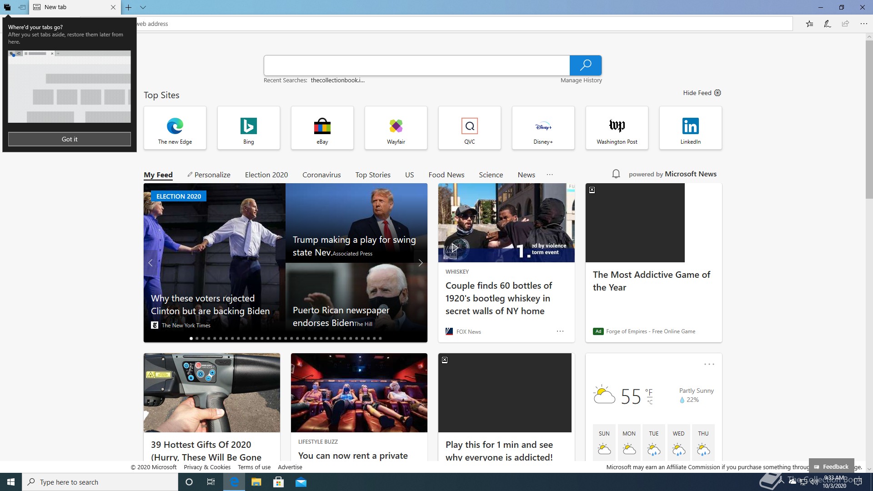Open Advertise footer link
The height and width of the screenshot is (491, 873).
290,467
